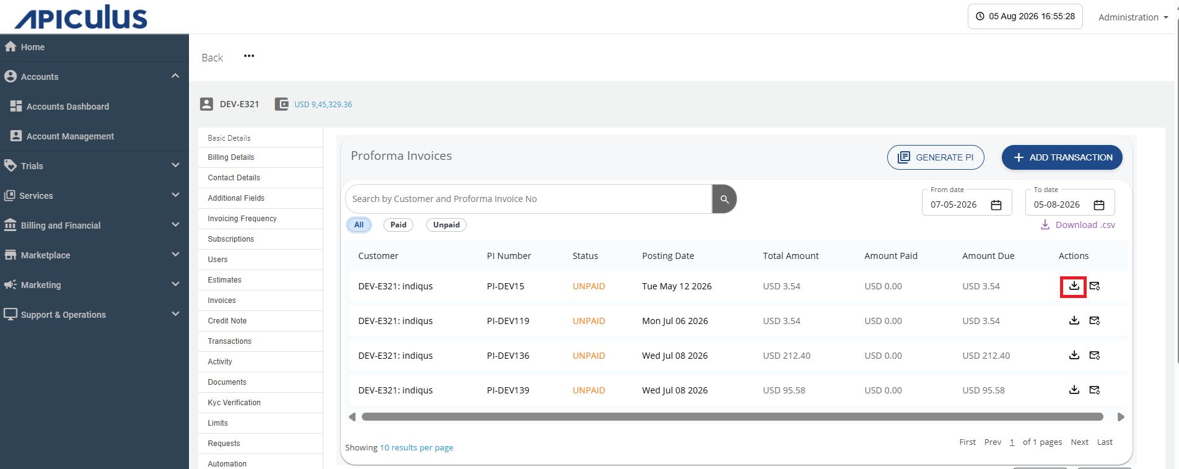Open the Administration dropdown

(1133, 17)
